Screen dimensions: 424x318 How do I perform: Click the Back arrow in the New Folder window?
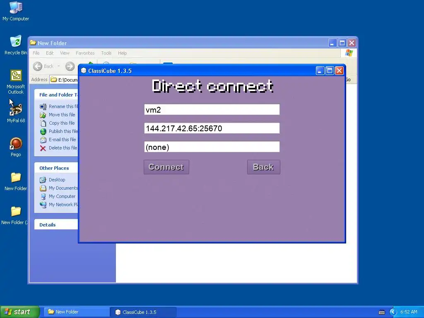point(38,66)
